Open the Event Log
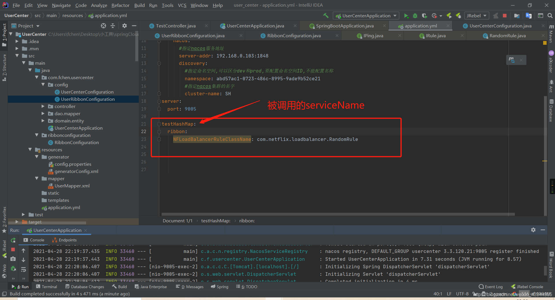 pos(491,287)
